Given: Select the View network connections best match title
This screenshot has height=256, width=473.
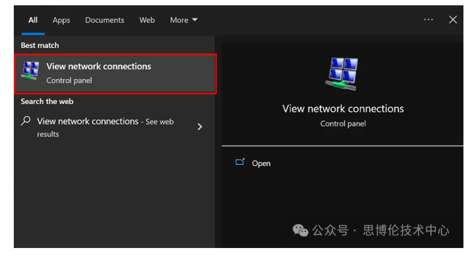Looking at the screenshot, I should tap(98, 67).
